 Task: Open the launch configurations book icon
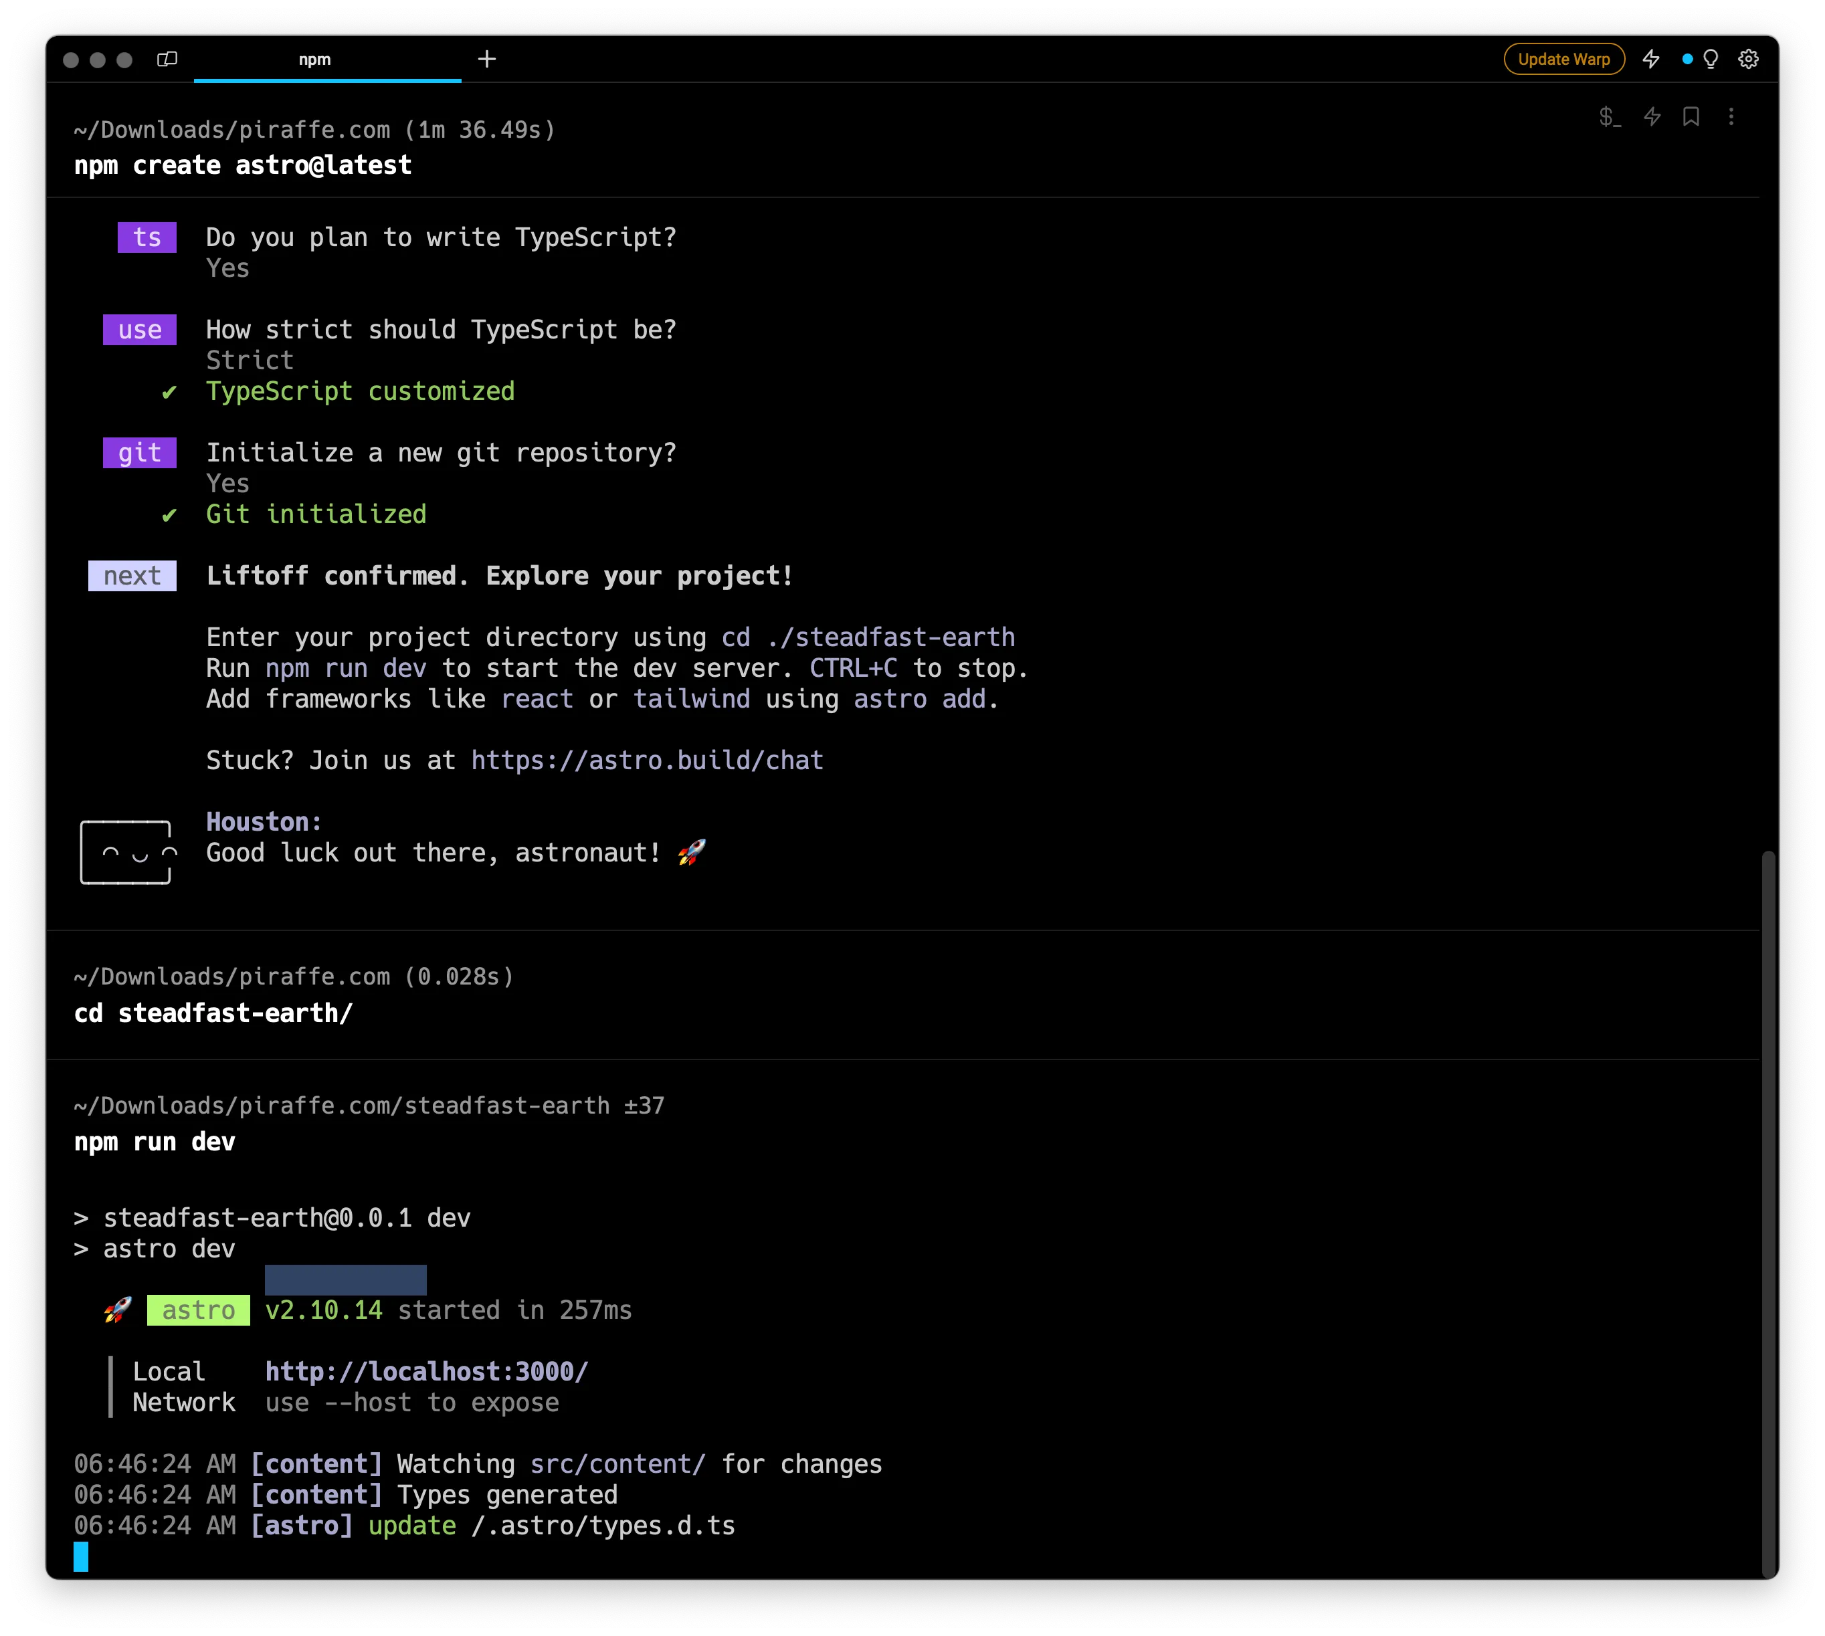click(x=167, y=60)
